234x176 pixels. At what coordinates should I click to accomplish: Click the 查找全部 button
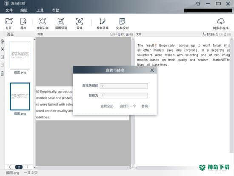click(x=107, y=106)
